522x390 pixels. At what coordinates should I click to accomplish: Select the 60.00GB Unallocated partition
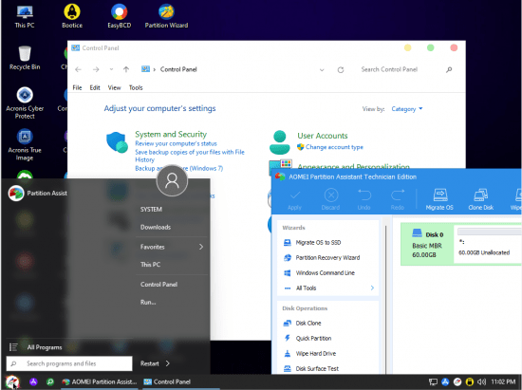(x=488, y=244)
